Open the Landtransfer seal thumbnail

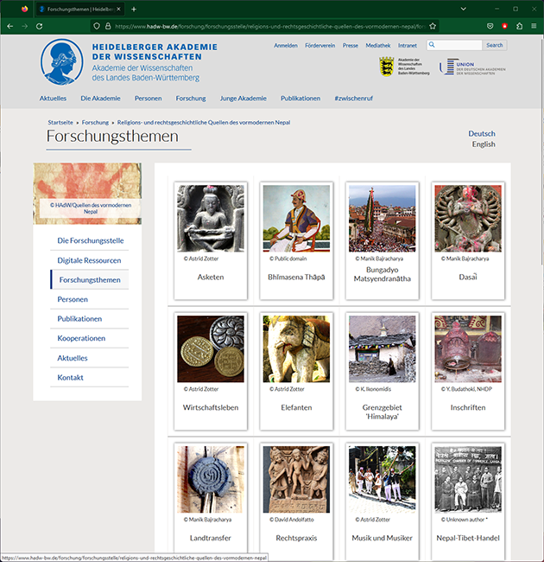click(211, 479)
